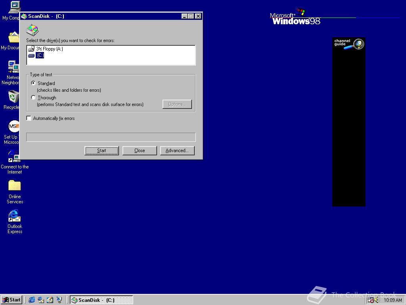Viewport: 406px width, 305px height.
Task: Minimize the ScanDisk window
Action: [x=184, y=16]
